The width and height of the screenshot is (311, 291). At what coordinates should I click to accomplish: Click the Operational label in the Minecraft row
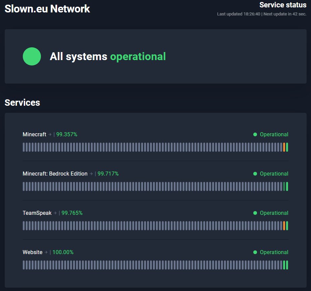274,134
